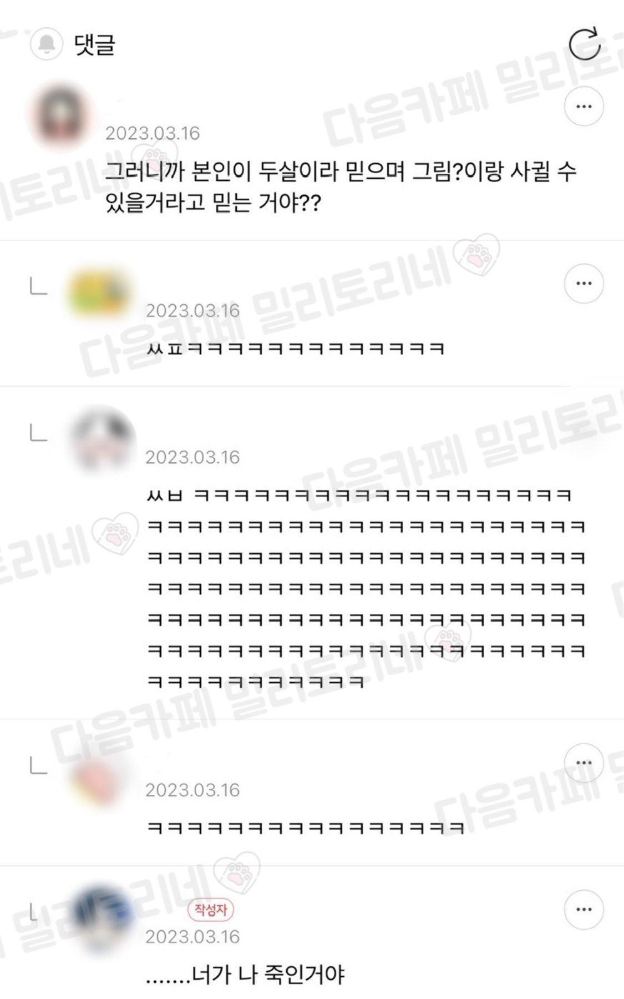Select the long ㅋㅋㅋ laughing reply text
Viewport: 624px width, 999px height.
[x=366, y=588]
